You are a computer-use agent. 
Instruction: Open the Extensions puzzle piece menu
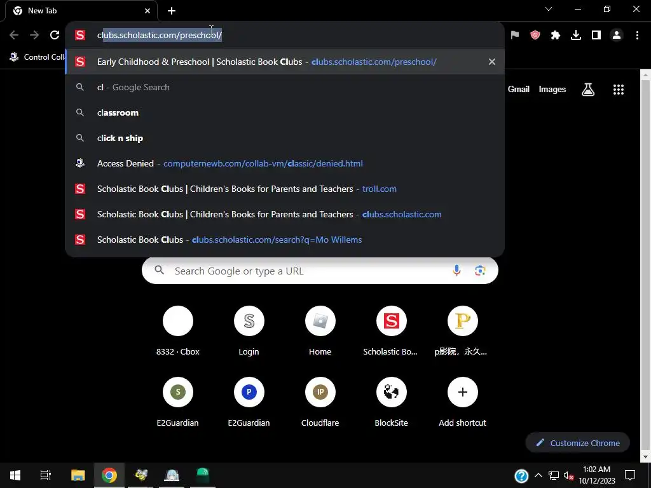point(556,36)
